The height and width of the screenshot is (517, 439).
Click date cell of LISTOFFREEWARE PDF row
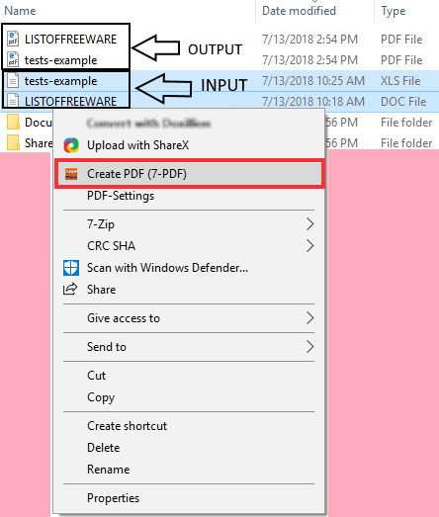(309, 40)
